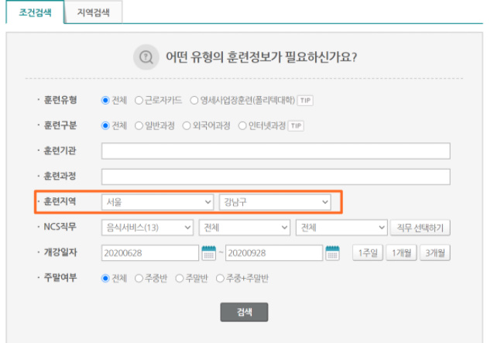The height and width of the screenshot is (343, 494).
Task: Click the NCS직무 label text
Action: 60,227
